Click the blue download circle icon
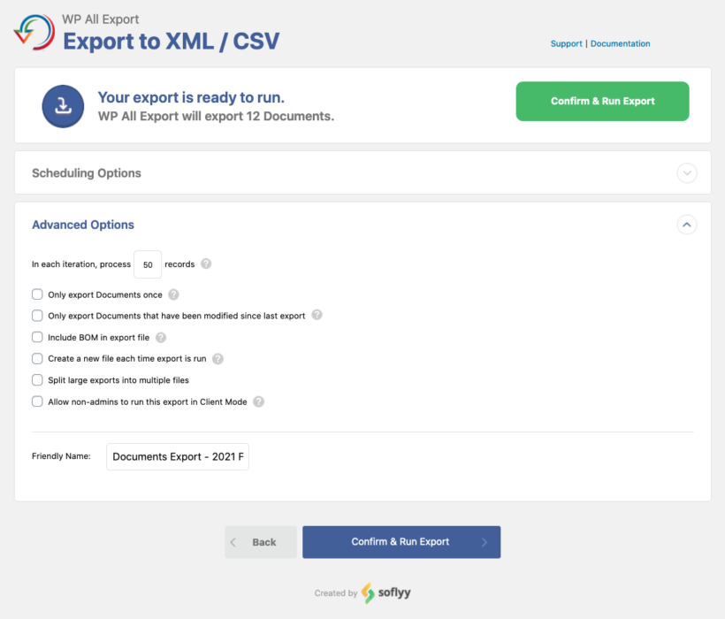This screenshot has height=619, width=725. (63, 107)
